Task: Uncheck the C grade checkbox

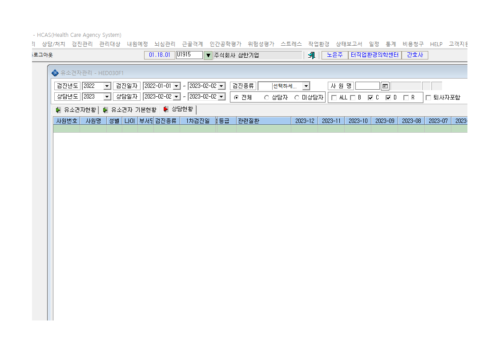Action: (370, 98)
